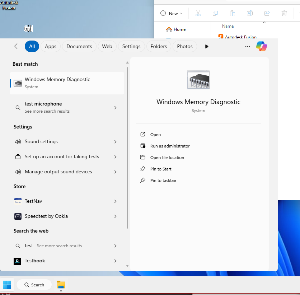Open Speedtest by Ookla store result
The width and height of the screenshot is (300, 295).
[46, 216]
